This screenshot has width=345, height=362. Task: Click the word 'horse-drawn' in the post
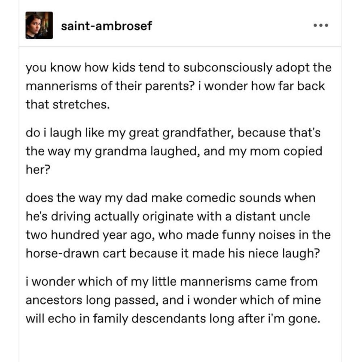pos(62,253)
